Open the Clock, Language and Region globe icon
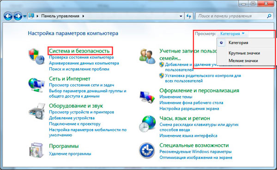 pos(147,124)
